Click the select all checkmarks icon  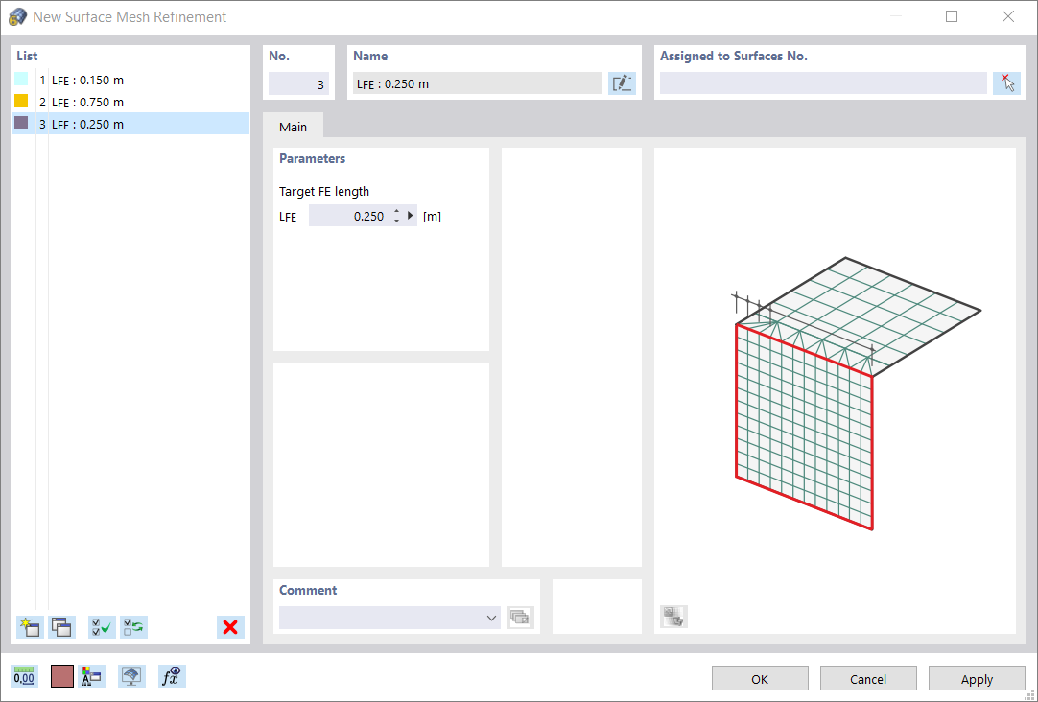point(102,626)
